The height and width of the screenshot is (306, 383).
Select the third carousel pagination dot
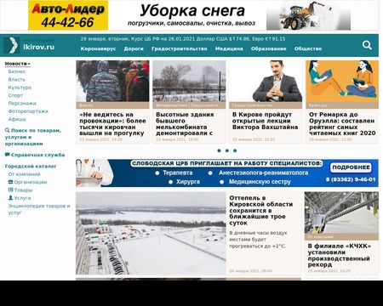[x=235, y=150]
